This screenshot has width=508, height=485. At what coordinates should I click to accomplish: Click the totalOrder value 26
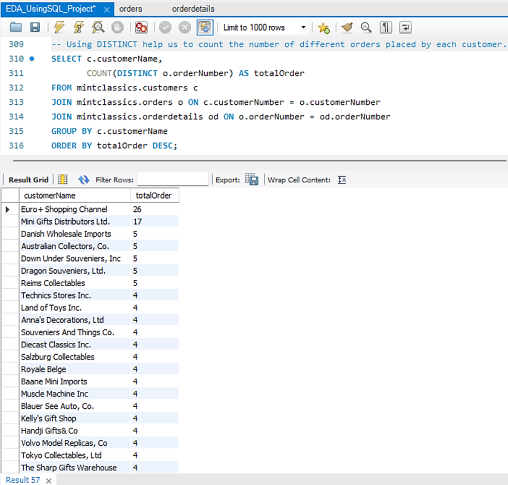pos(155,209)
